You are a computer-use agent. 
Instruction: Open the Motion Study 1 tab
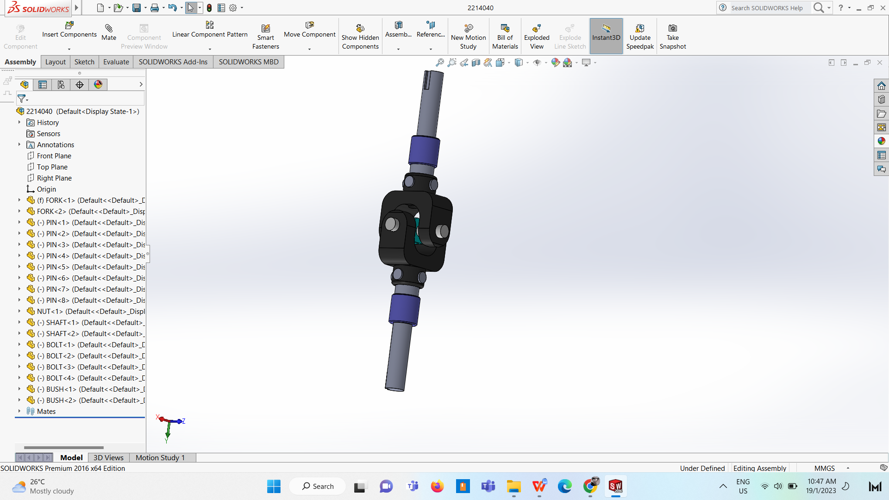(160, 457)
